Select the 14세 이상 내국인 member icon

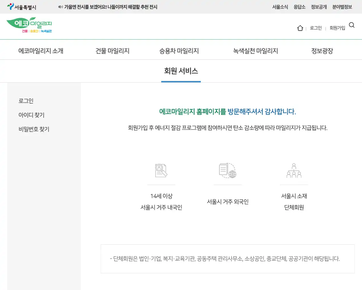coord(161,170)
